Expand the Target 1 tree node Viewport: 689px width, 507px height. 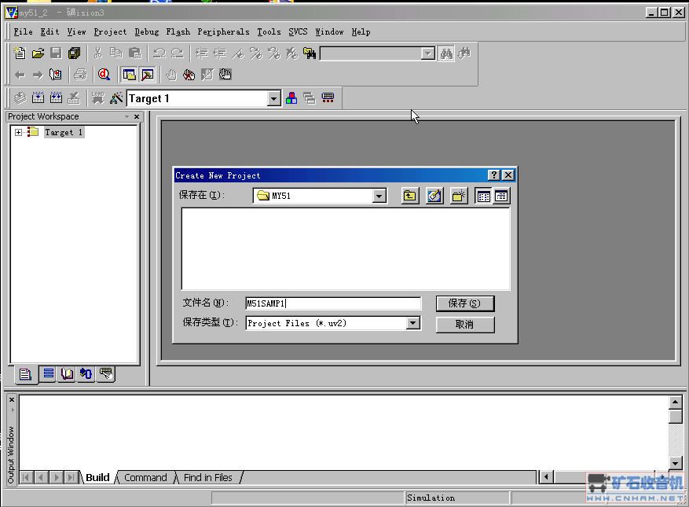click(x=18, y=132)
